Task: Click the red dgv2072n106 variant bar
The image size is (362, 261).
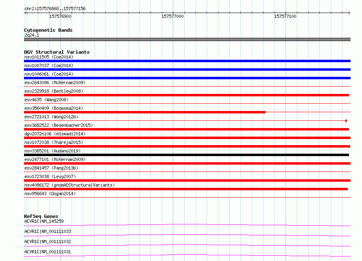Action: coord(187,138)
